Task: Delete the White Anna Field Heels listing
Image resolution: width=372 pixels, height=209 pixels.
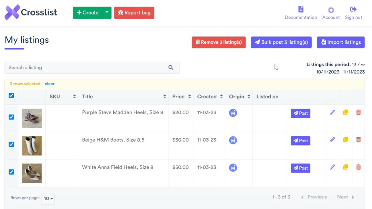Action: point(359,167)
